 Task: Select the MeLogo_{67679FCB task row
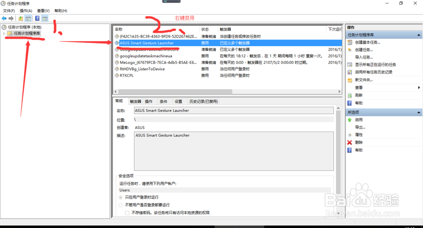[x=228, y=62]
